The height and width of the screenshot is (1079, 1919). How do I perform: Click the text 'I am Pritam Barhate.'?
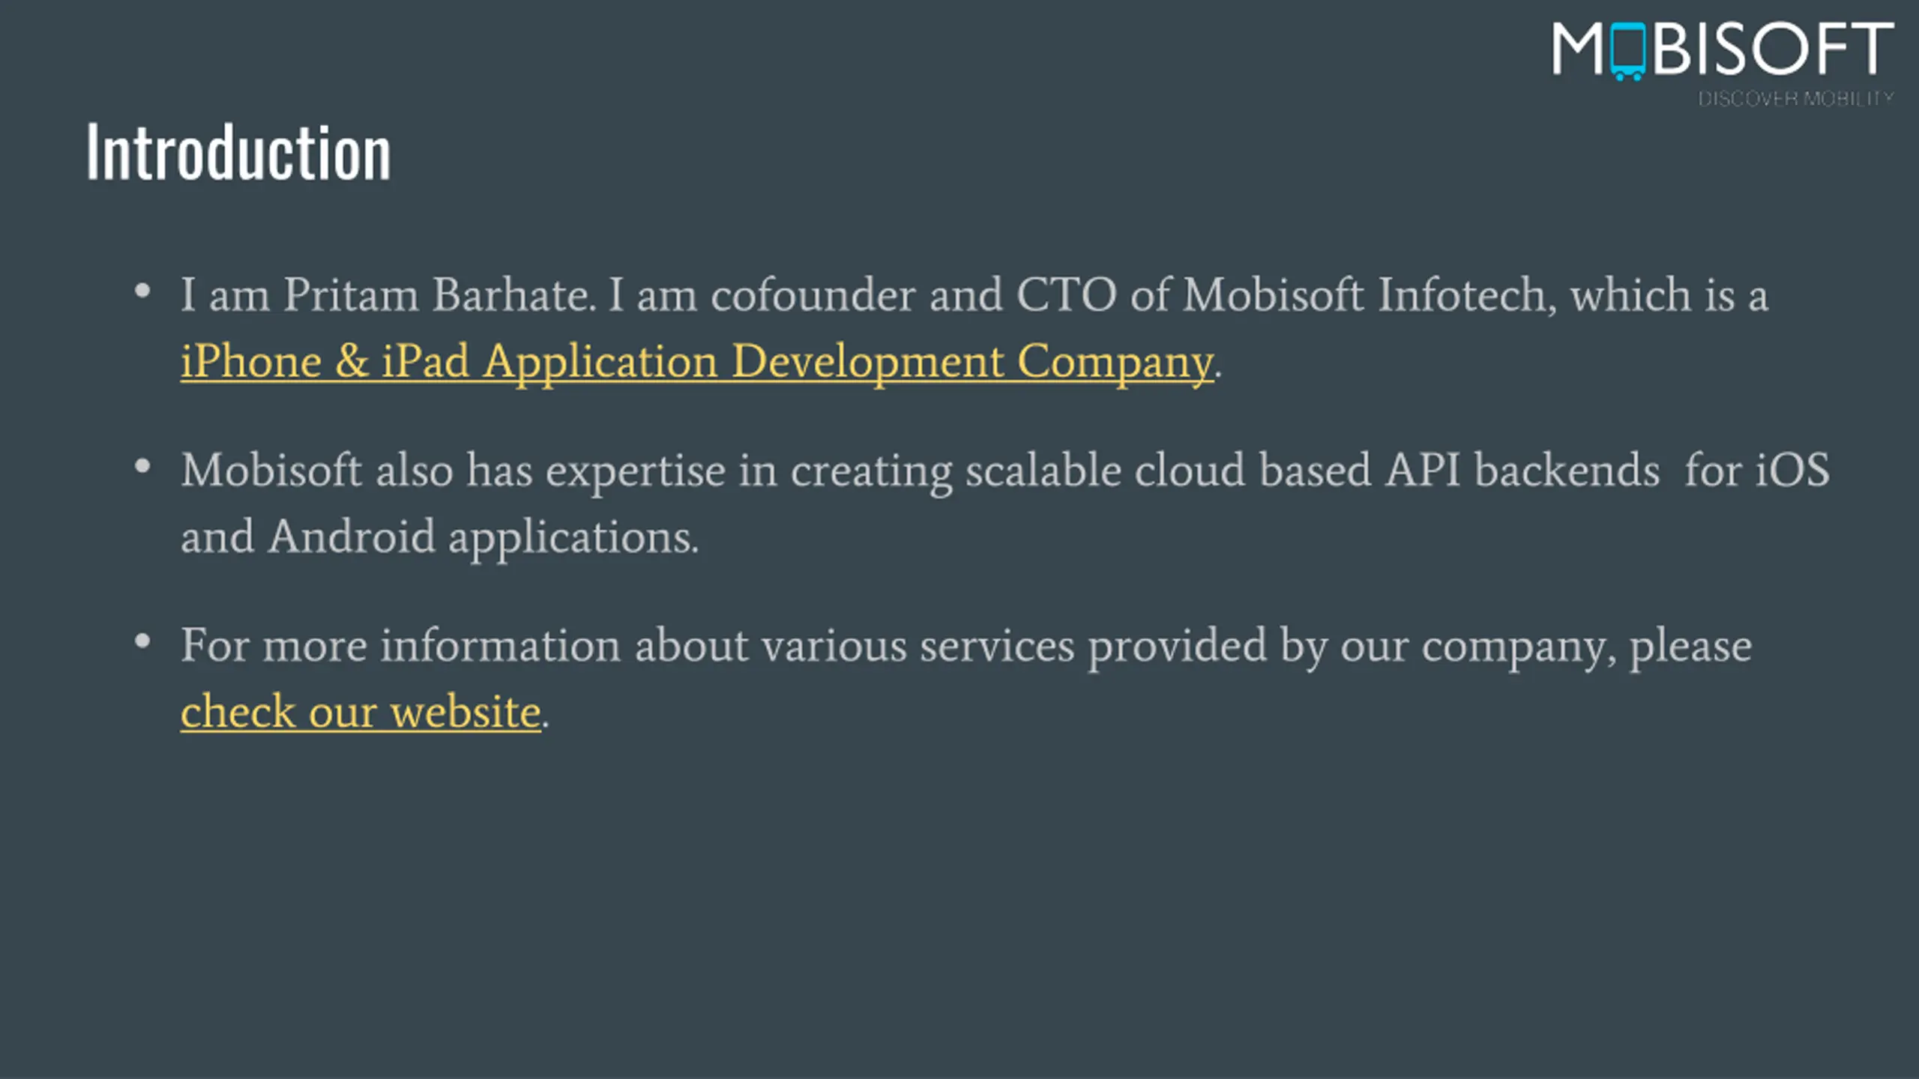tap(388, 294)
